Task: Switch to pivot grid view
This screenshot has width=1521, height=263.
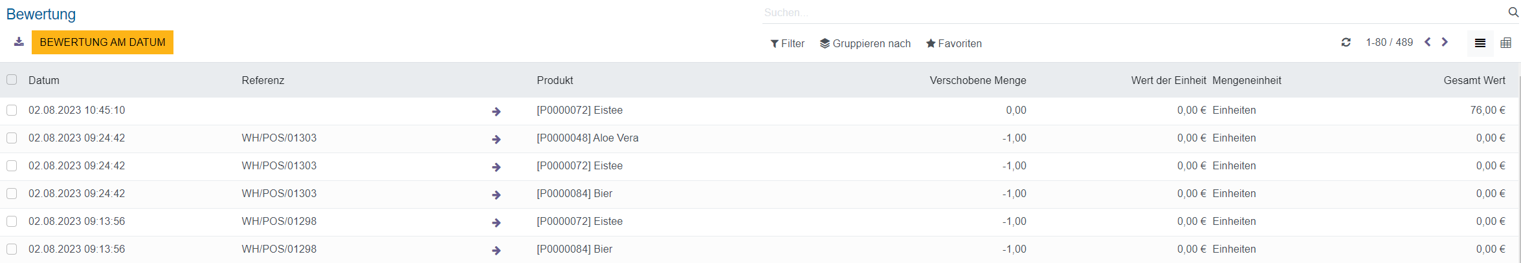Action: (1505, 43)
